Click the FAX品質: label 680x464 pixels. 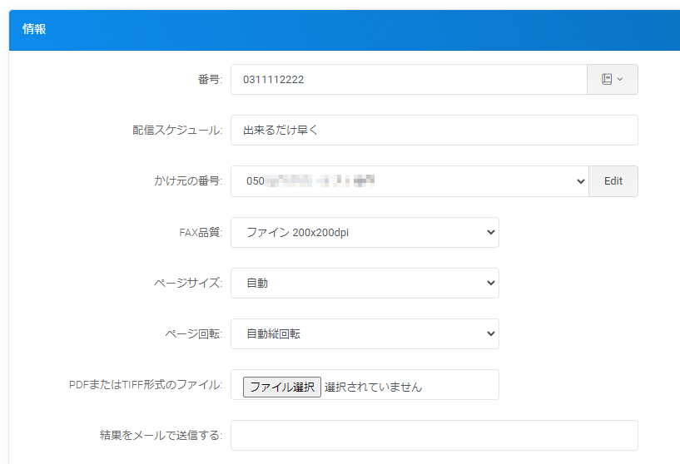(195, 233)
